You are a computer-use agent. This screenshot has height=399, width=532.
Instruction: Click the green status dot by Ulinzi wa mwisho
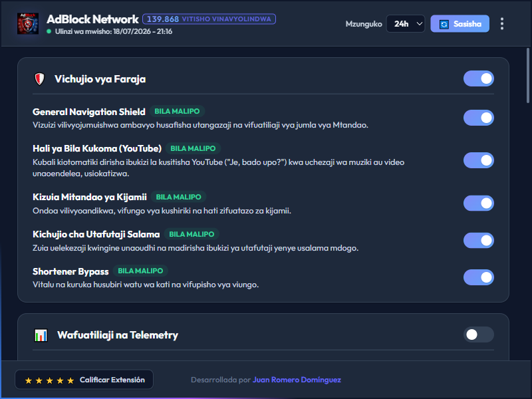[x=49, y=31]
